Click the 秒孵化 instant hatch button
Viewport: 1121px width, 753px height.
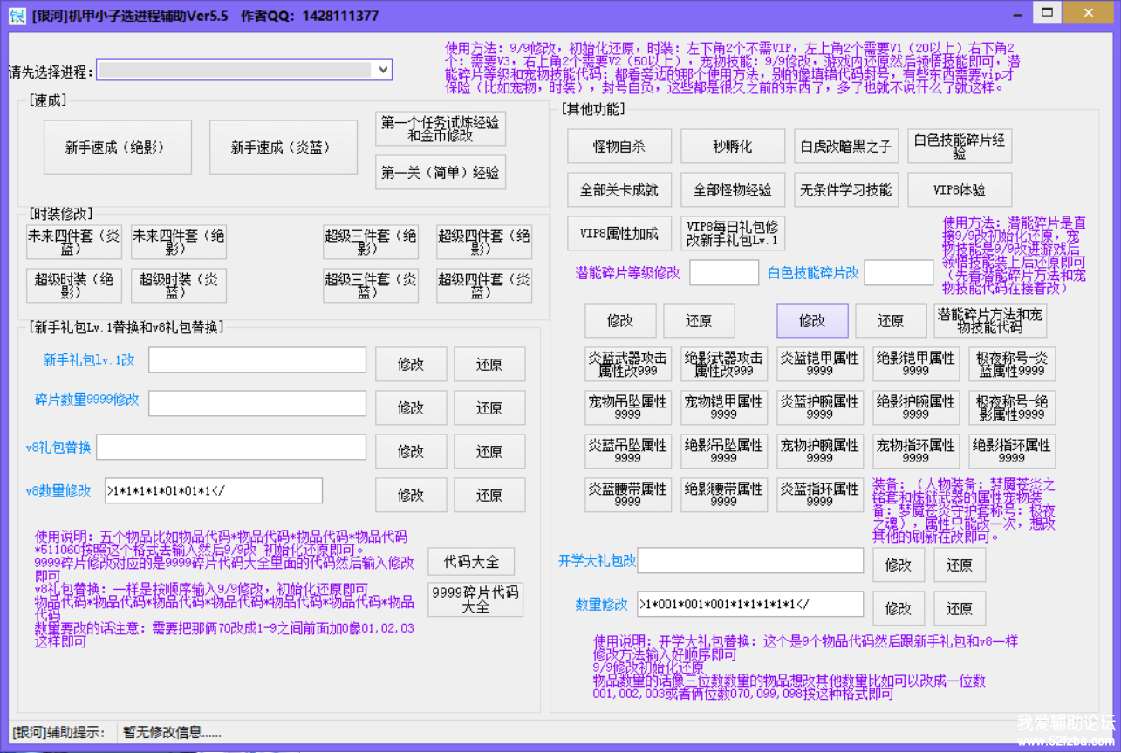click(732, 147)
